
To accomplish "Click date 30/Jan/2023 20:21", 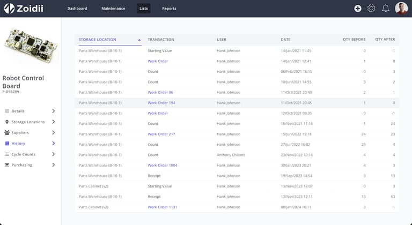I will 296,165.
